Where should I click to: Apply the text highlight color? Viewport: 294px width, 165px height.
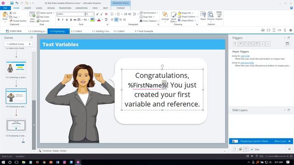pyautogui.click(x=92, y=20)
